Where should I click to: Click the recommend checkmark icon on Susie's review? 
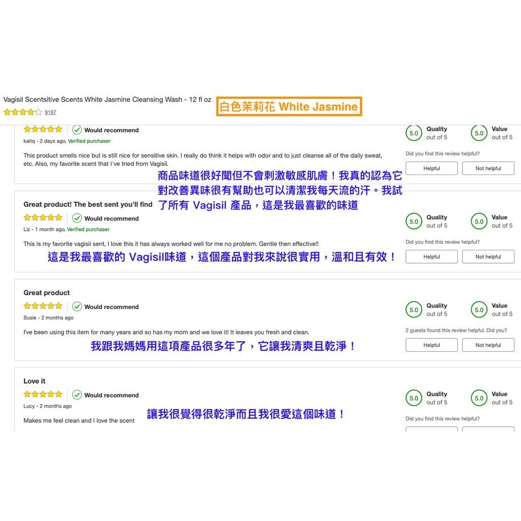point(77,306)
